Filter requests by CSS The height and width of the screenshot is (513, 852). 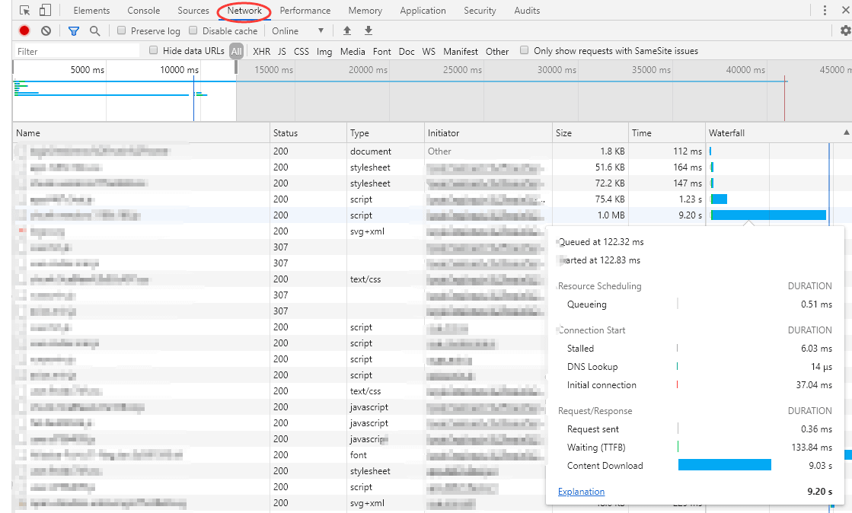tap(301, 51)
